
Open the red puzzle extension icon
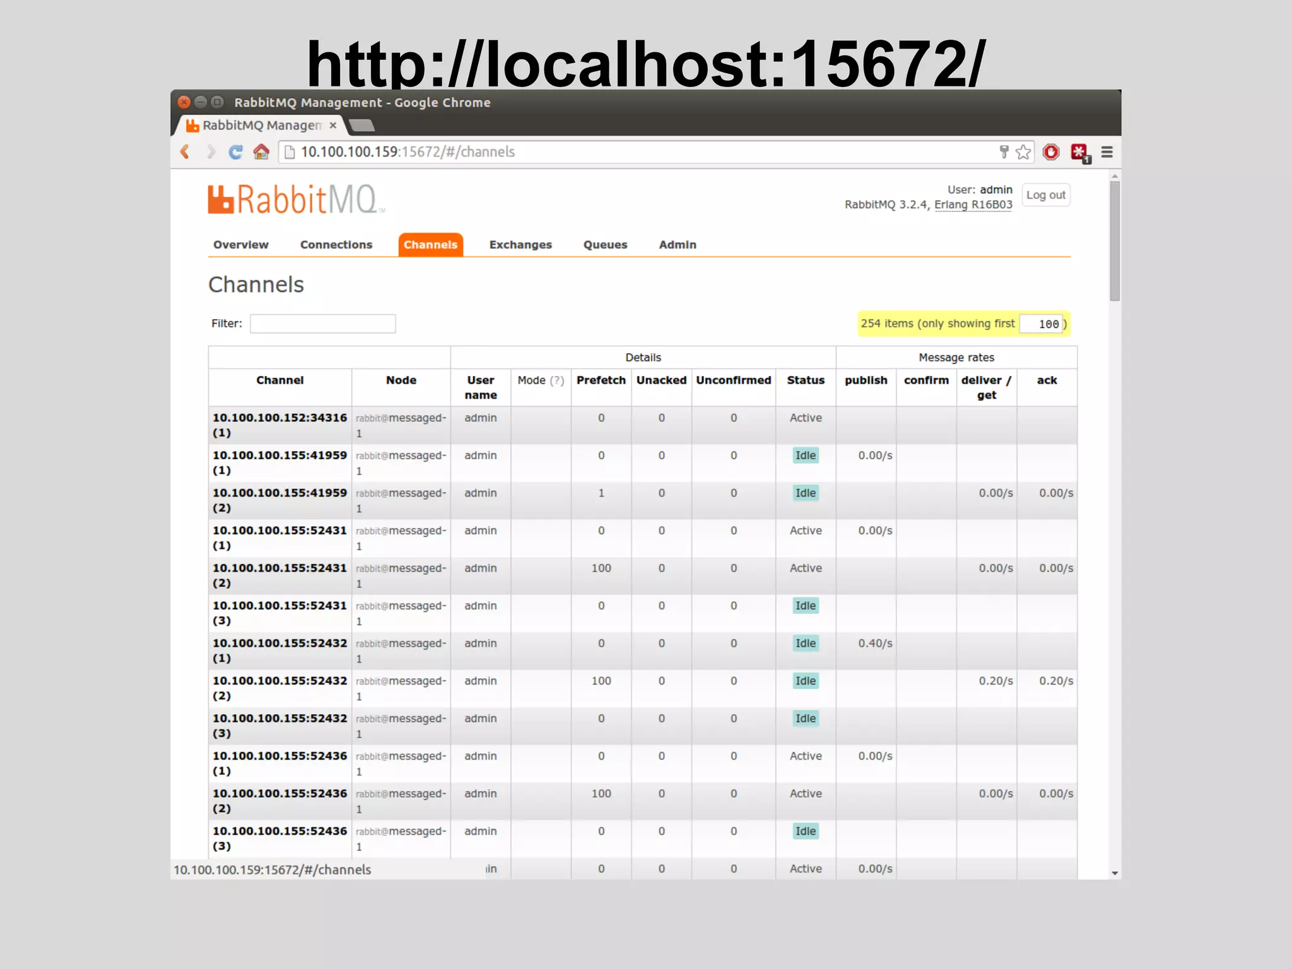(x=1081, y=153)
